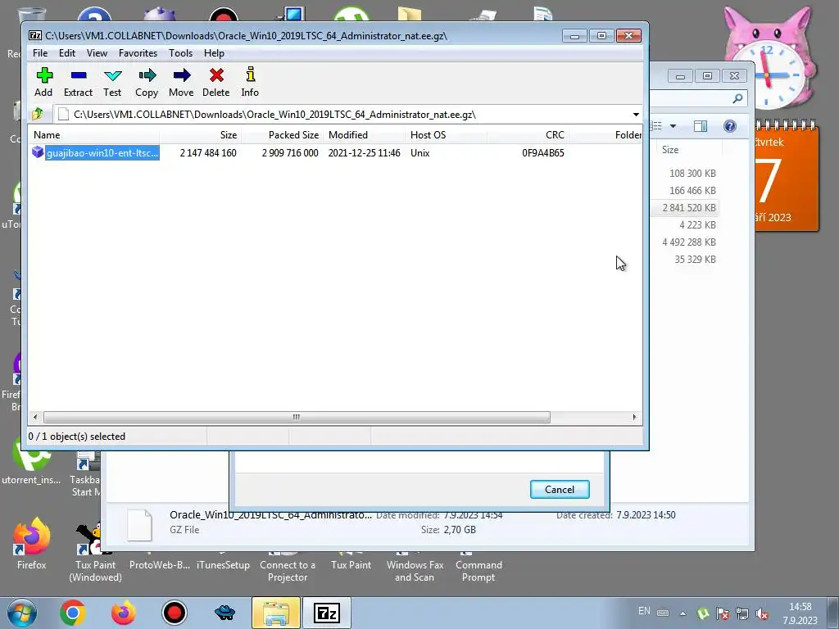Open the File menu
The height and width of the screenshot is (629, 839).
40,53
